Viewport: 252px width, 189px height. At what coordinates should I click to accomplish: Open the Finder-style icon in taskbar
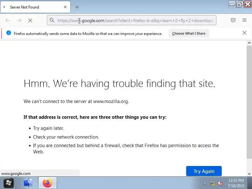pos(28,183)
